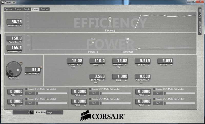This screenshot has width=205, height=124.
Task: Click the save profile floppy disk icon
Action: [32, 112]
